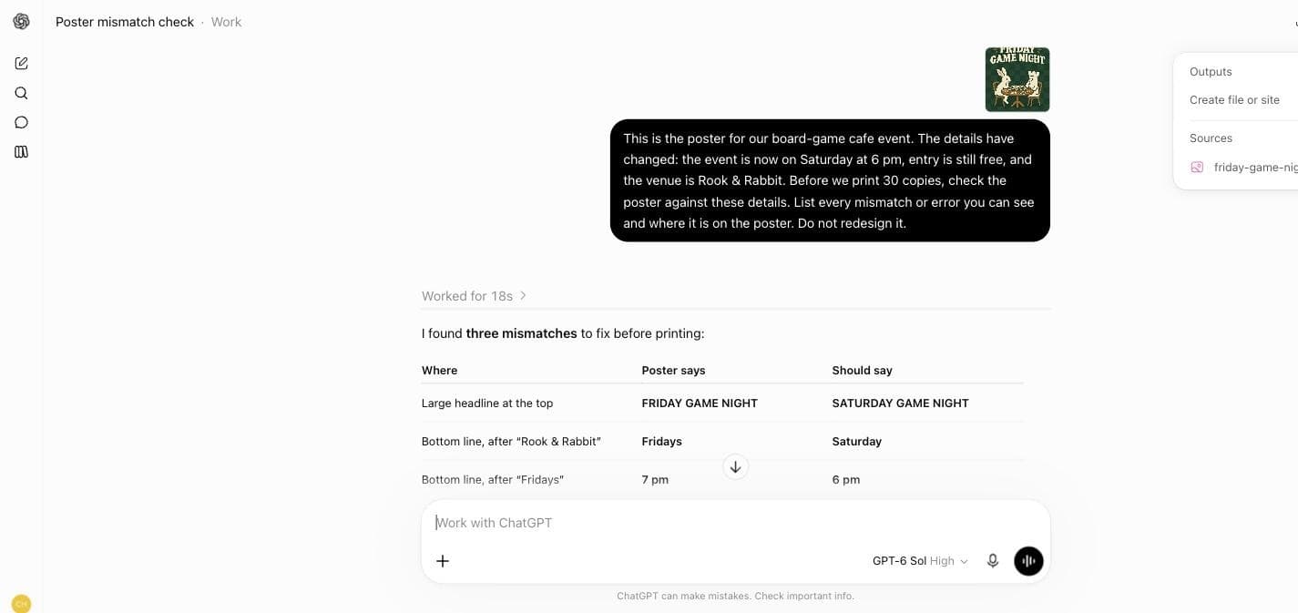Screen dimensions: 1298x613
Task: Expand the 'Worked for 18s' details
Action: click(474, 296)
